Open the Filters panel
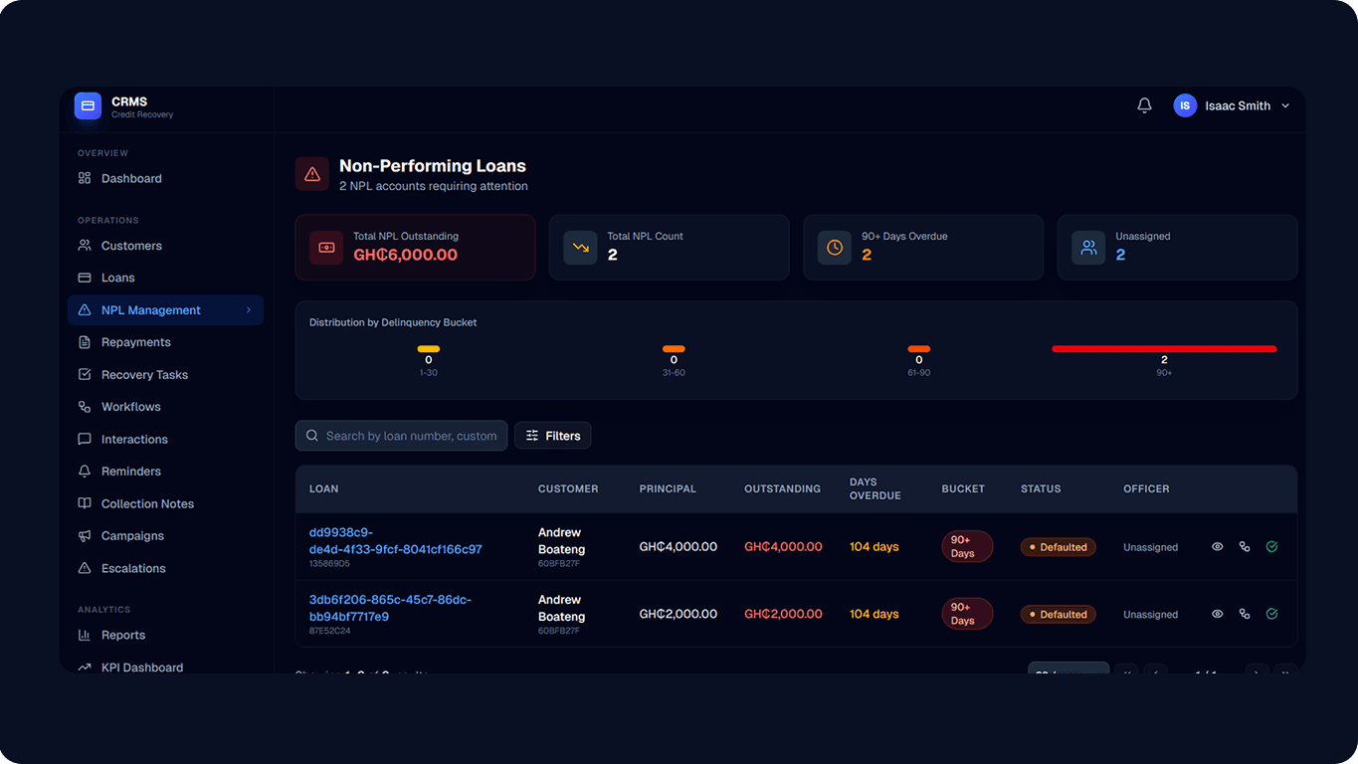 (x=552, y=435)
